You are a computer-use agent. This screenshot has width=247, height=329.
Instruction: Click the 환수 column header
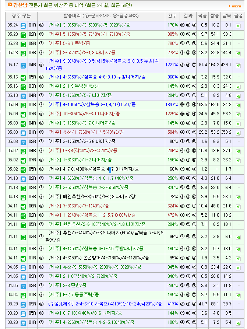coord(172,16)
